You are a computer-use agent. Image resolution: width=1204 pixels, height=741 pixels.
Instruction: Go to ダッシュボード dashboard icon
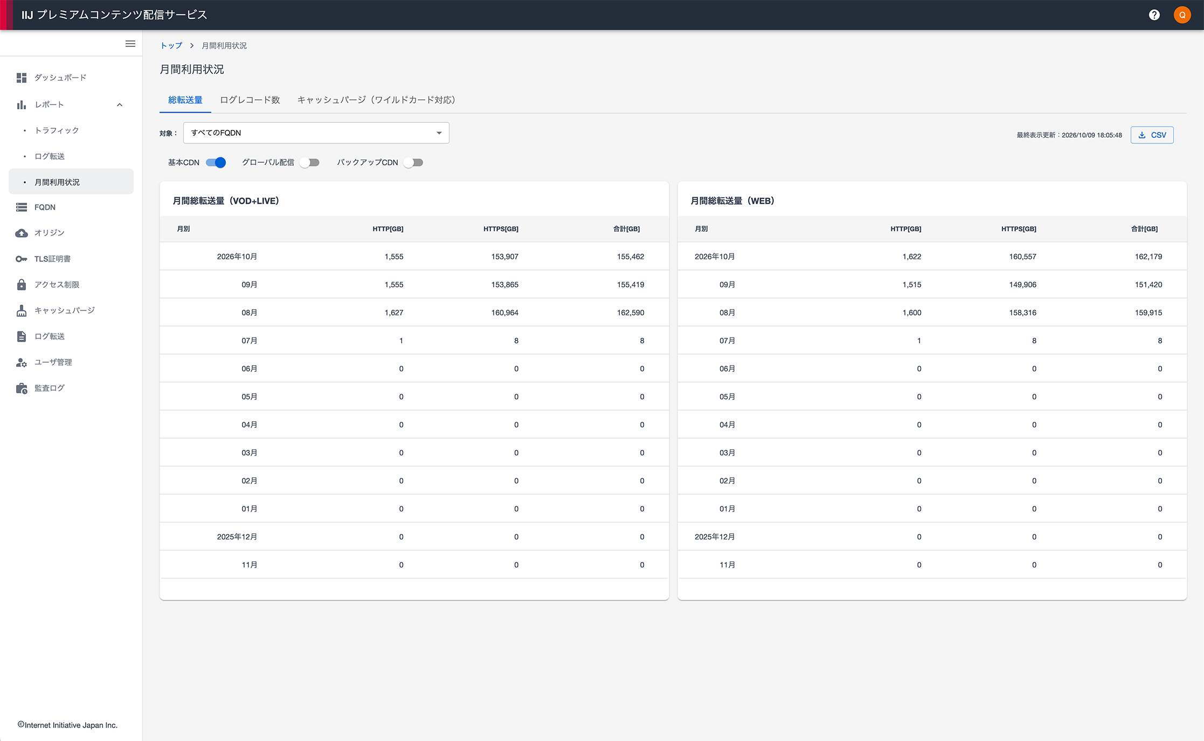pyautogui.click(x=22, y=78)
